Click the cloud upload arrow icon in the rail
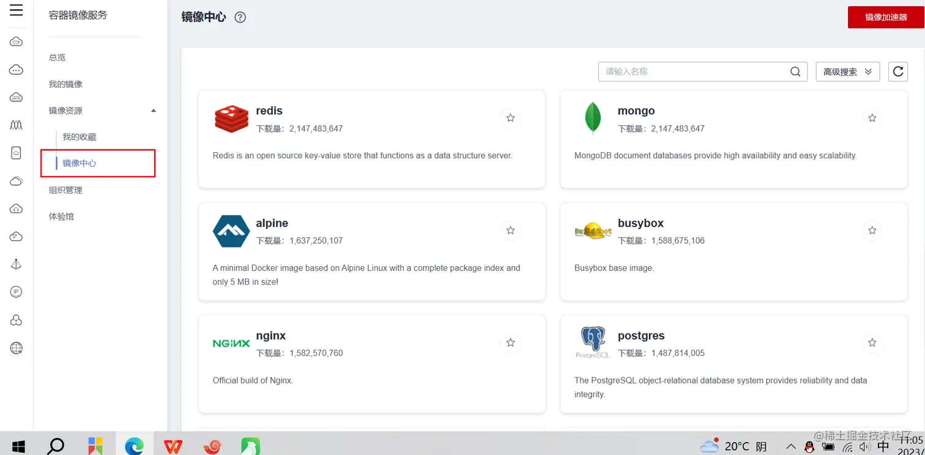The image size is (925, 455). point(17,209)
